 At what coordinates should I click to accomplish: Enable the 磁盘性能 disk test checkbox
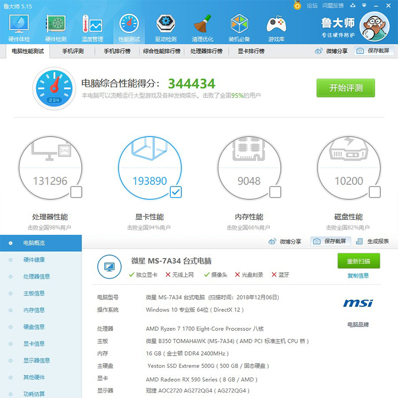coord(374,192)
